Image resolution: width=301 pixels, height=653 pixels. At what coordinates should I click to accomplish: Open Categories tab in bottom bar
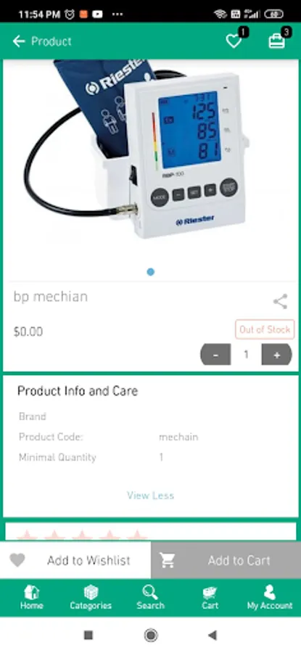pos(91,598)
